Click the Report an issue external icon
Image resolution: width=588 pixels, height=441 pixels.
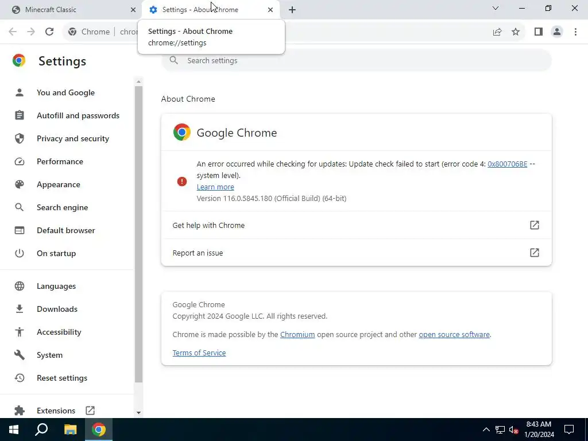coord(535,253)
